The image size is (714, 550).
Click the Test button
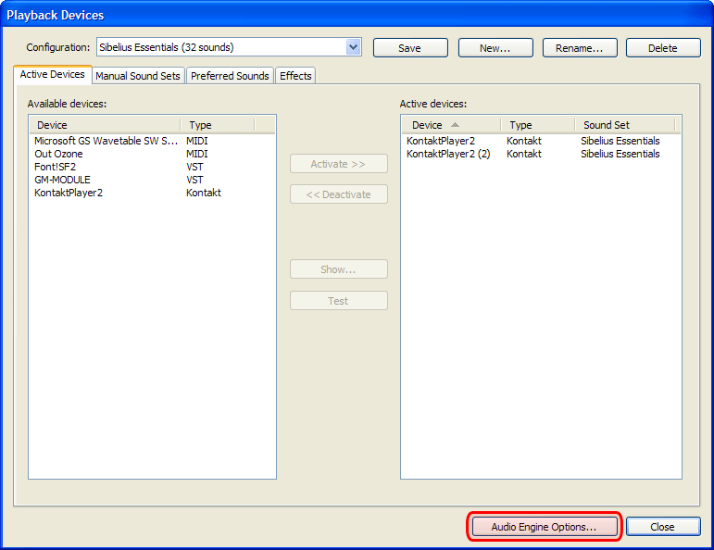click(x=339, y=301)
